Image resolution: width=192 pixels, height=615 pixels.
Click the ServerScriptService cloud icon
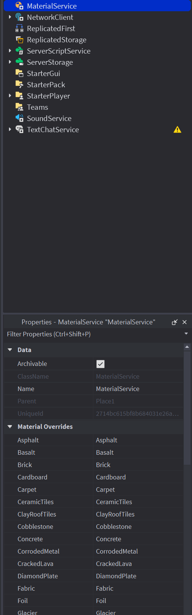19,51
